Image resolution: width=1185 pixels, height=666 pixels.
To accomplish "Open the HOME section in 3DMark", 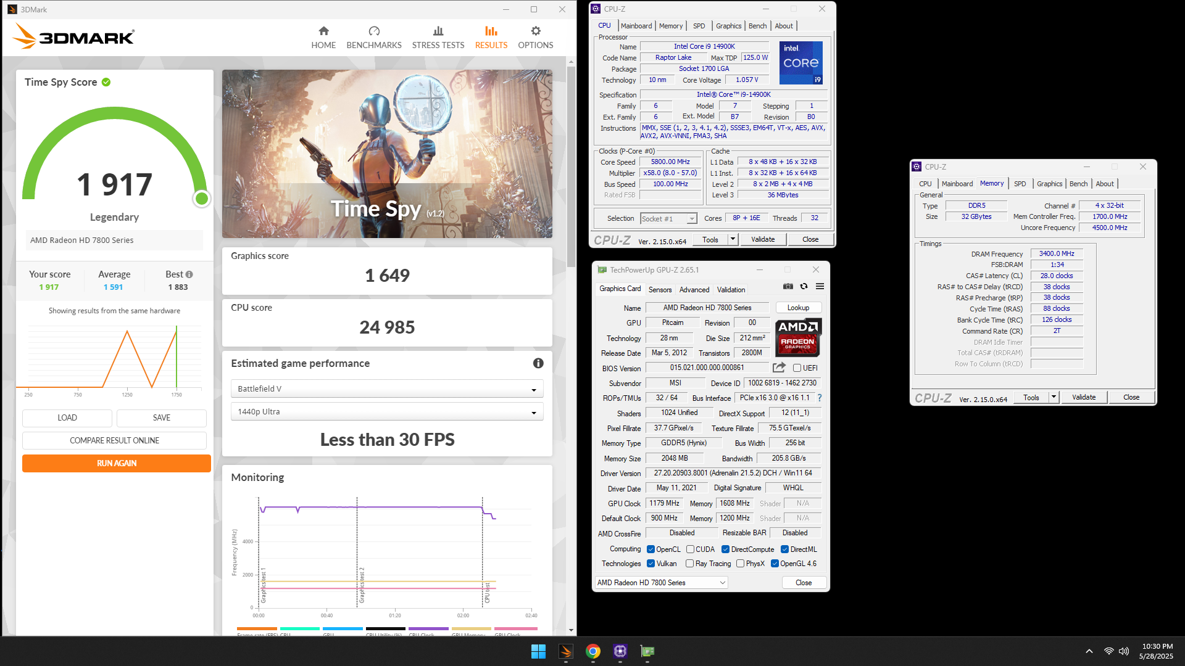I will click(323, 38).
